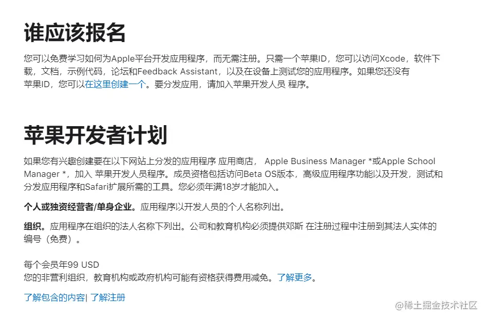The image size is (487, 320).
Task: Click the 谁应该报名 heading
Action: click(x=74, y=32)
